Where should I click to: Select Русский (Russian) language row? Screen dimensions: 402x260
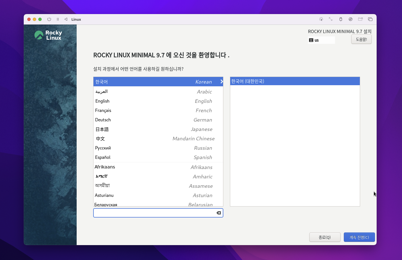pyautogui.click(x=158, y=148)
